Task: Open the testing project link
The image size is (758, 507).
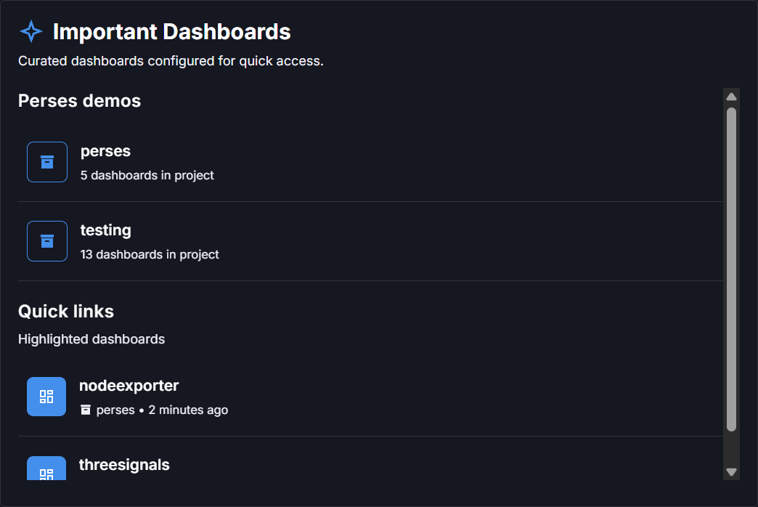Action: coord(105,230)
